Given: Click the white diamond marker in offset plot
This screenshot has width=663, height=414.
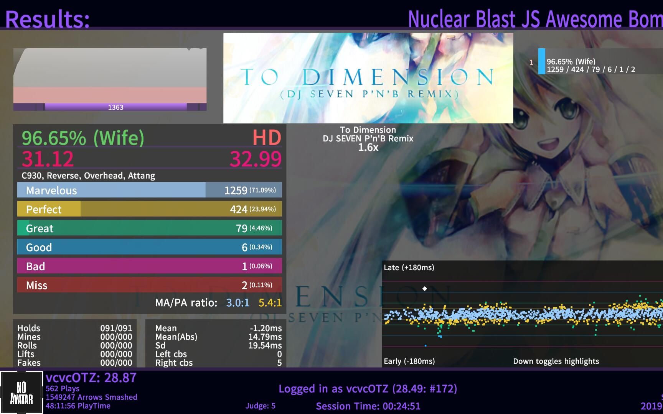Looking at the screenshot, I should pos(425,289).
